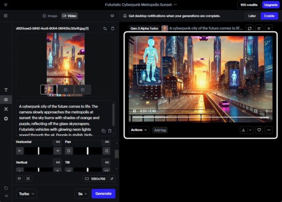This screenshot has height=202, width=282.
Task: Click the generation prompt thumbnail
Action: 164,28
